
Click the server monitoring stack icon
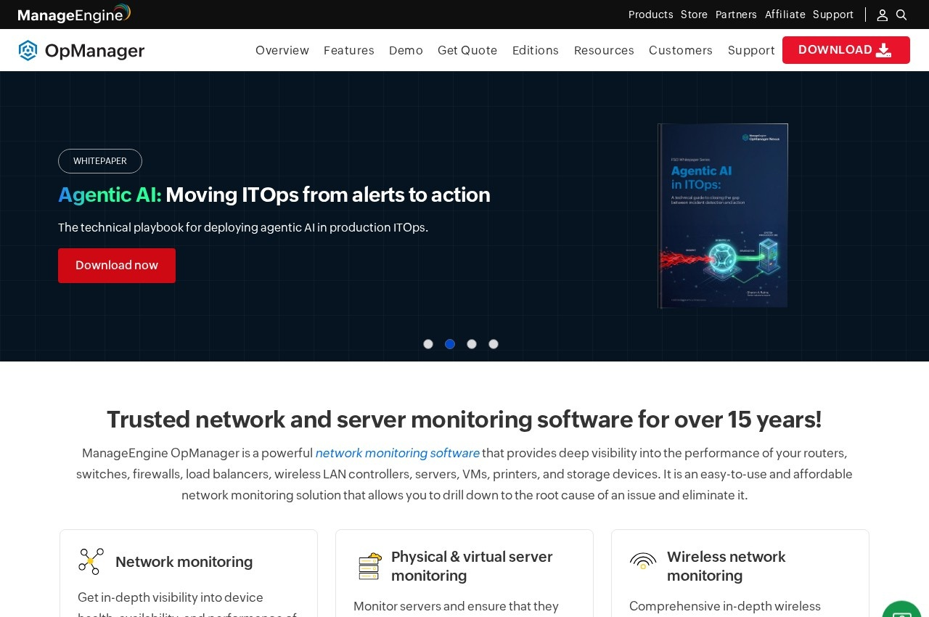(x=370, y=566)
